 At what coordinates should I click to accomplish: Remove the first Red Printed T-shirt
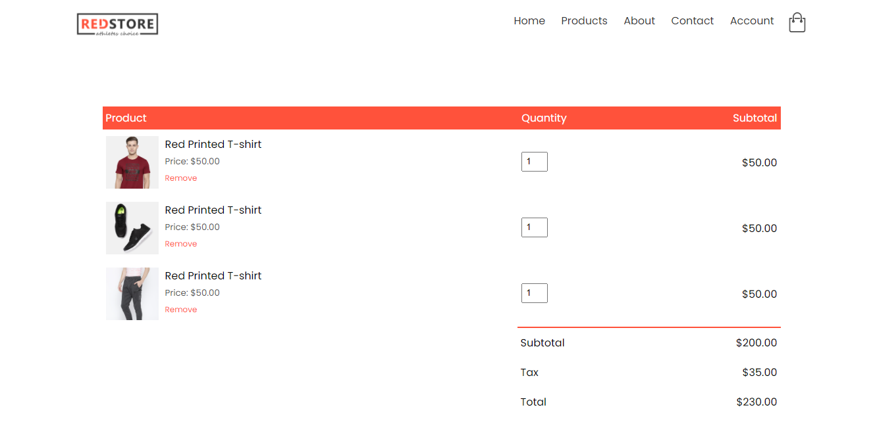(x=180, y=177)
